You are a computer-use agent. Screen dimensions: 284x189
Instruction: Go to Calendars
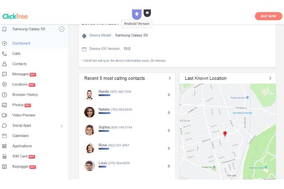click(21, 135)
